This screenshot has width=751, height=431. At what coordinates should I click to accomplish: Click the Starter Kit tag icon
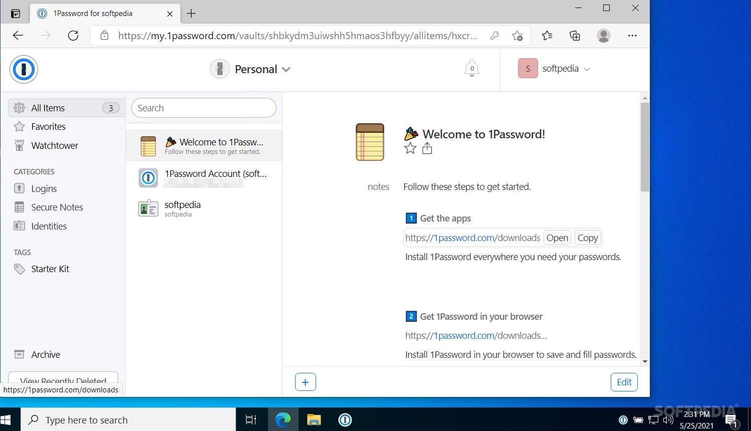point(20,269)
